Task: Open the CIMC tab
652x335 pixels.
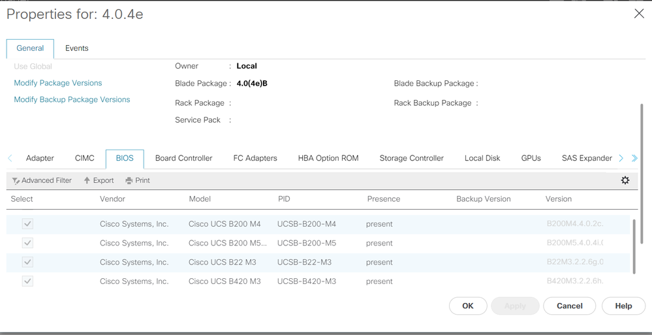Action: tap(85, 158)
